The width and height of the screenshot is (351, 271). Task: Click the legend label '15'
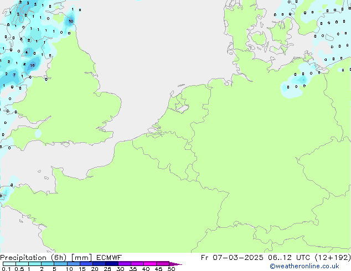[x=82, y=269]
